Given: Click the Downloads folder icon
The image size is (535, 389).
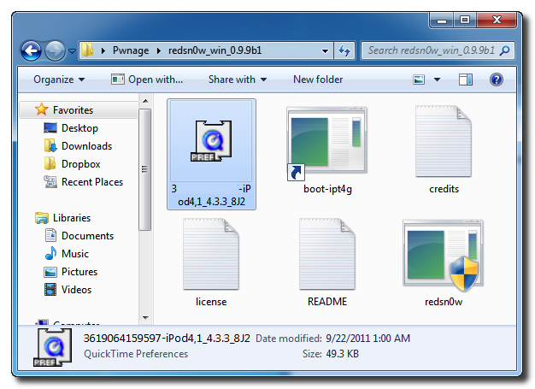Looking at the screenshot, I should point(50,145).
